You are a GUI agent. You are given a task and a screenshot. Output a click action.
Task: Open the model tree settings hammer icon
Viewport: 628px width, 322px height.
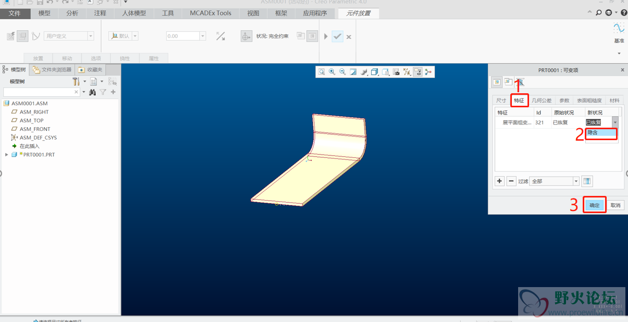[76, 81]
